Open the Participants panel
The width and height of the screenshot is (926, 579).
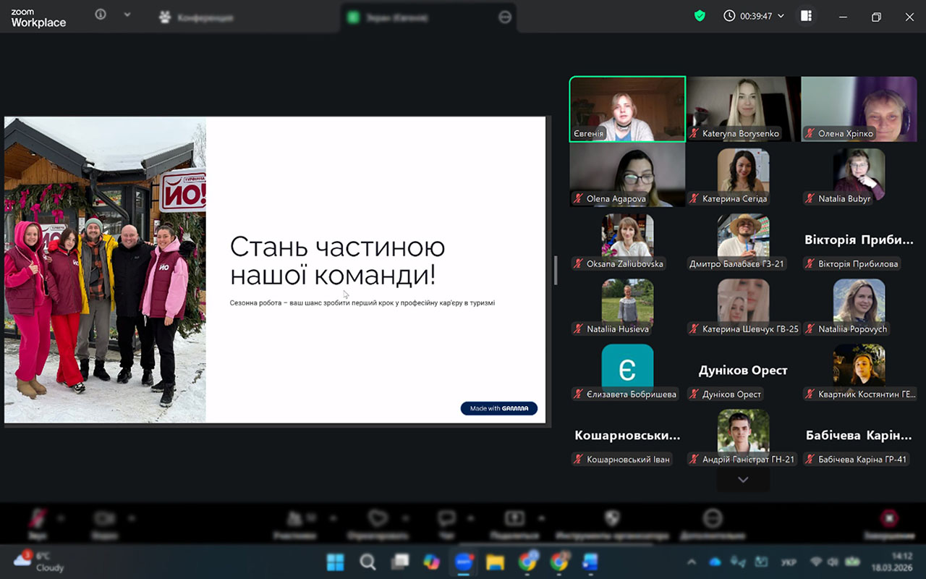point(294,518)
